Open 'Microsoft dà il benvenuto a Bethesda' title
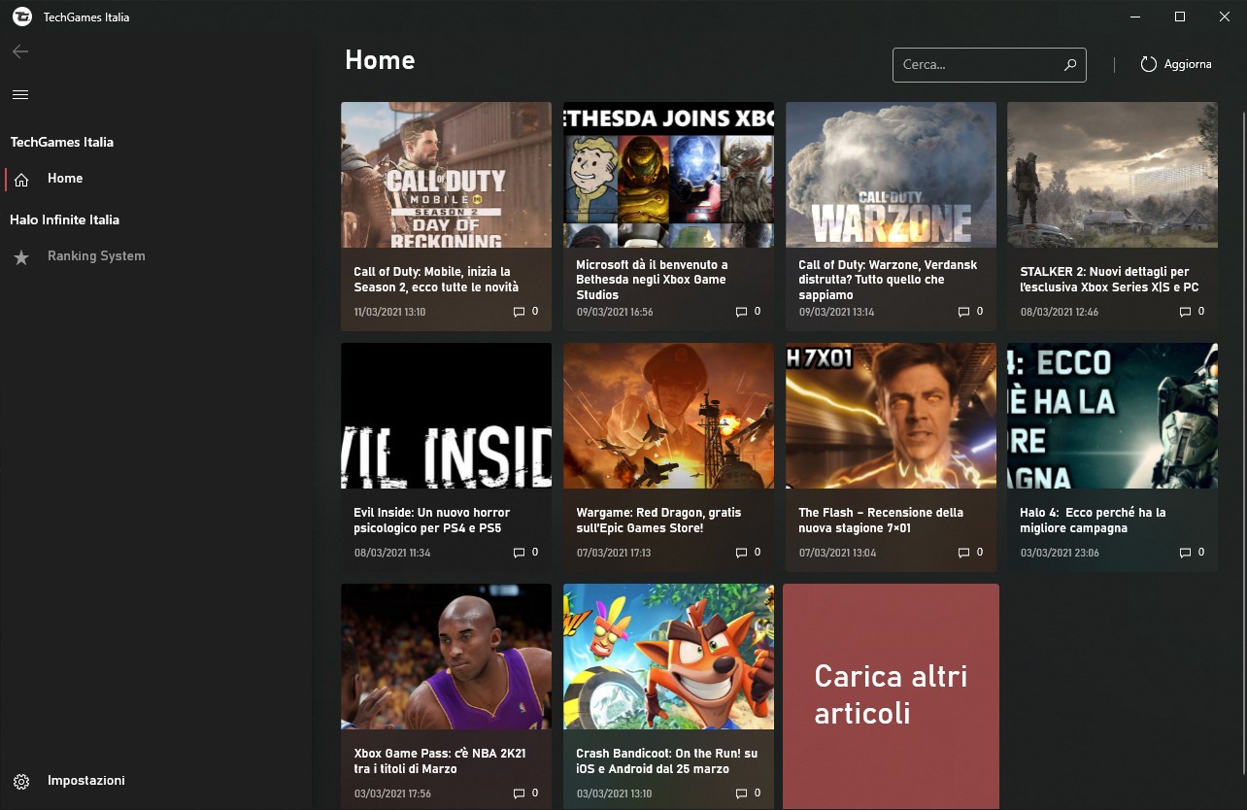Image resolution: width=1247 pixels, height=810 pixels. tap(653, 280)
